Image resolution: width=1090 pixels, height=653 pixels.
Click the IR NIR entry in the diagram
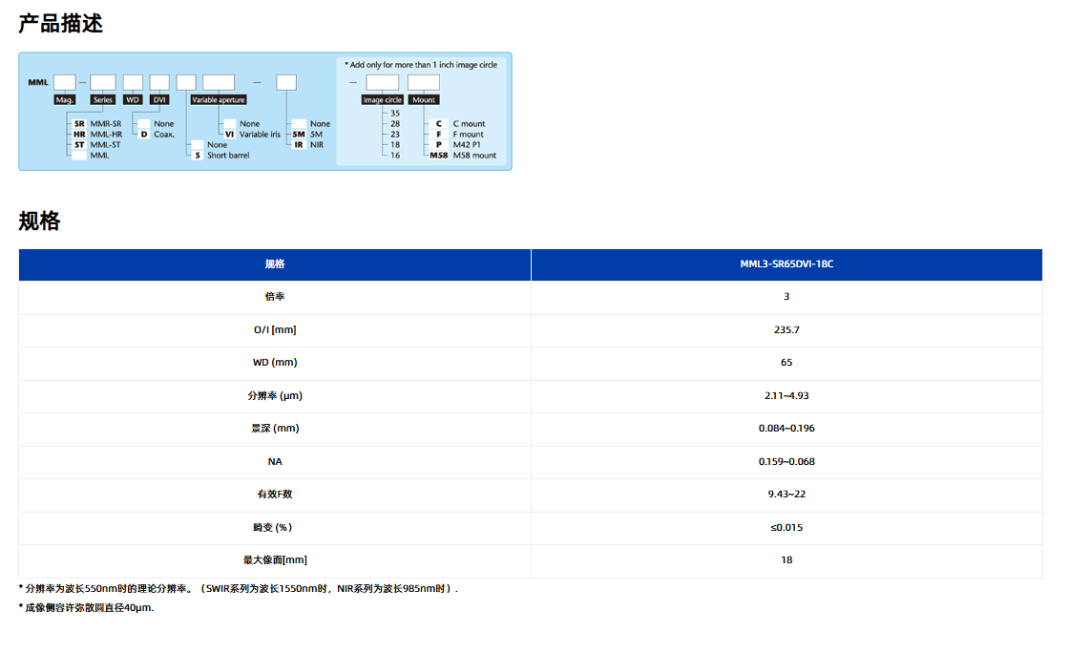point(308,145)
